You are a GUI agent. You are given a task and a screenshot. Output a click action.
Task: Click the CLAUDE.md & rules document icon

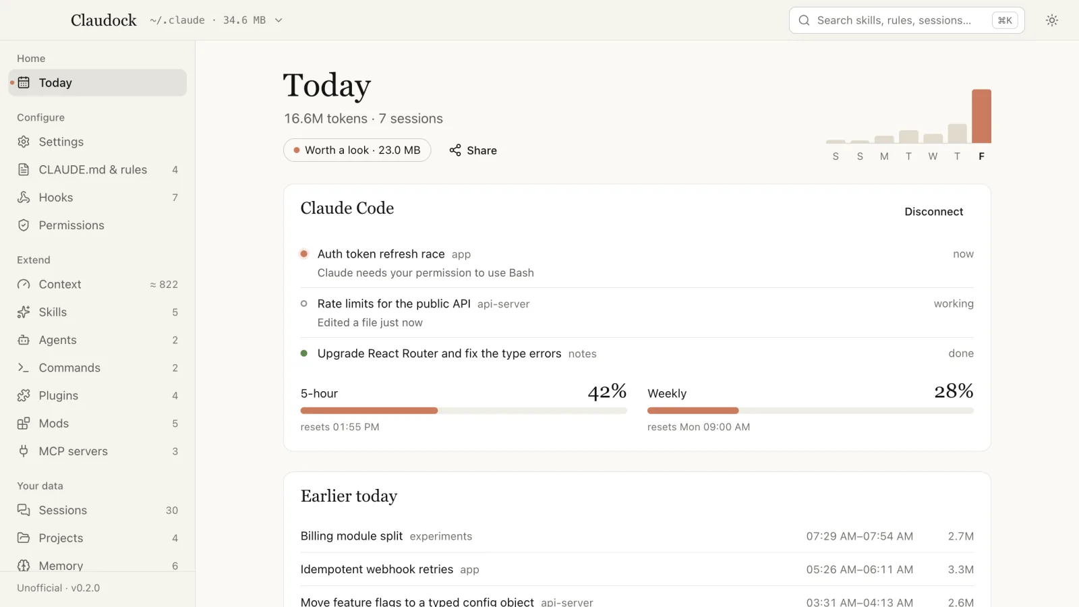click(x=24, y=169)
